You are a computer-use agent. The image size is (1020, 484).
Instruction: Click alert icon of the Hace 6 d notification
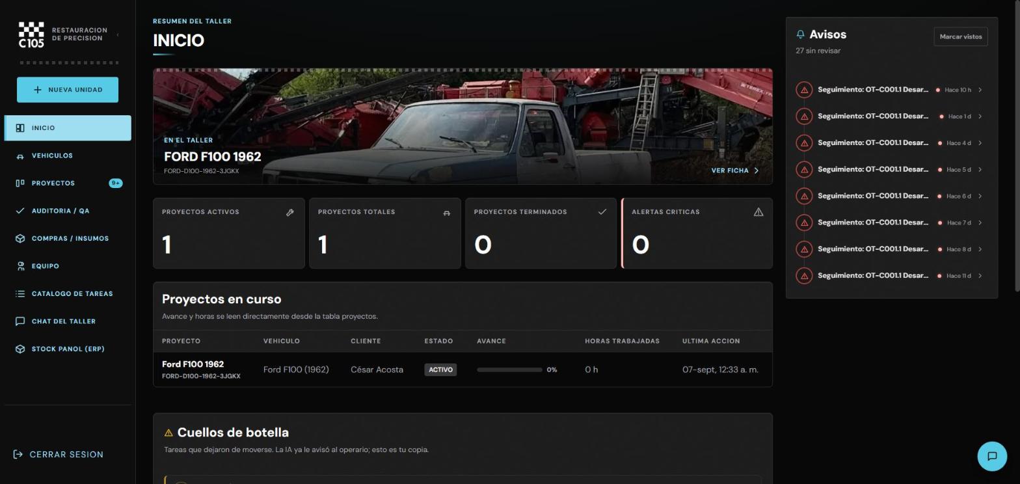click(804, 196)
